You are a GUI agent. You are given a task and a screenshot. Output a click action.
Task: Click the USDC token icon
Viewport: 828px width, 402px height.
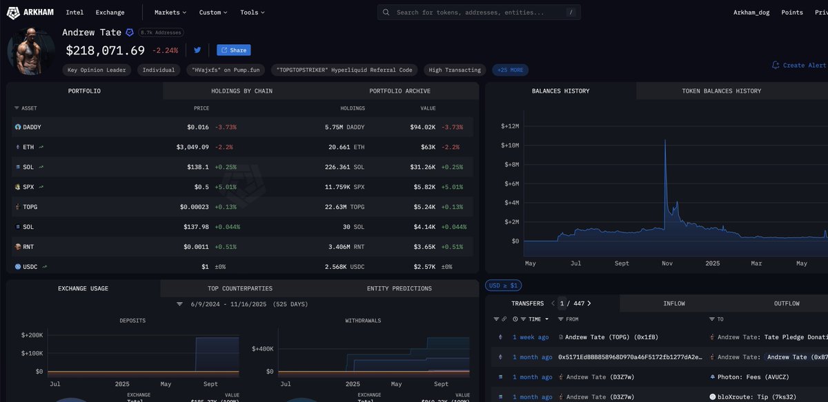coord(18,266)
